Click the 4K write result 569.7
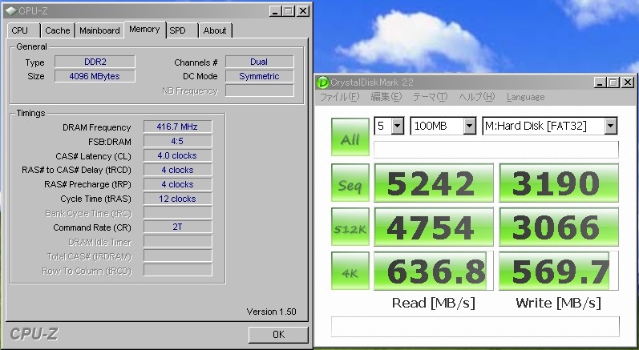Image resolution: width=639 pixels, height=350 pixels. [559, 271]
